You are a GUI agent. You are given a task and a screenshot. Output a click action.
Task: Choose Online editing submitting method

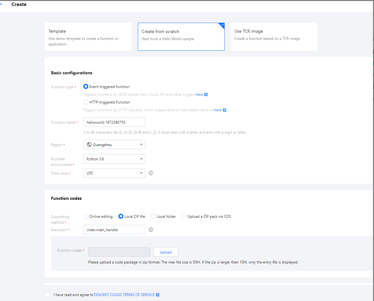point(86,216)
